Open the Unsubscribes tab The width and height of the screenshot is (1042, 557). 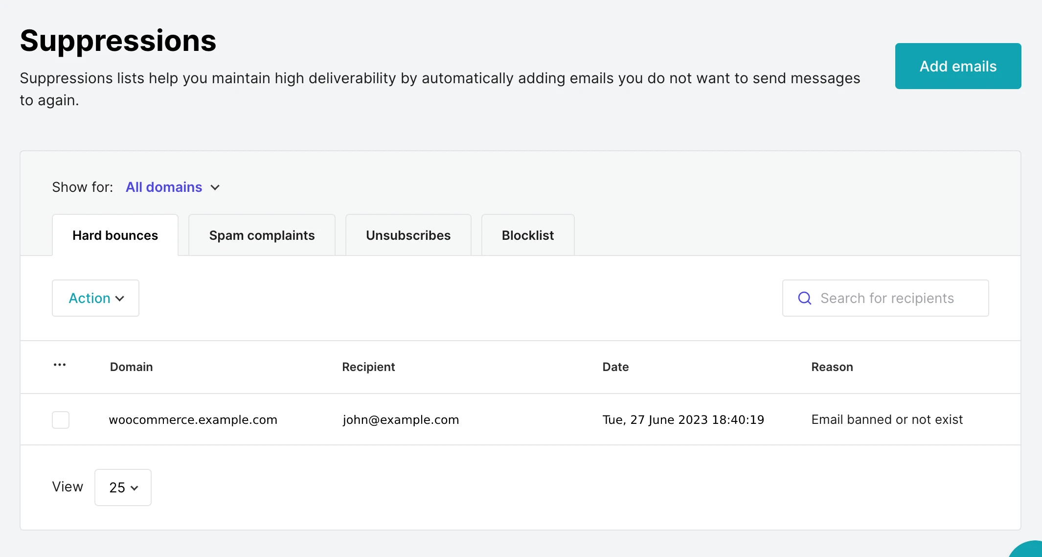(x=408, y=235)
